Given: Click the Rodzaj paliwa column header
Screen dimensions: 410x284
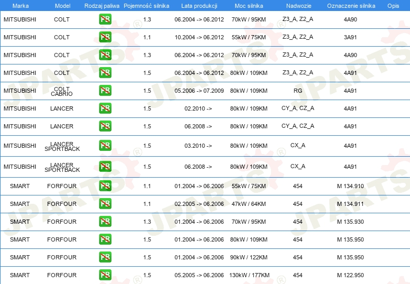Looking at the screenshot, I should [x=102, y=6].
